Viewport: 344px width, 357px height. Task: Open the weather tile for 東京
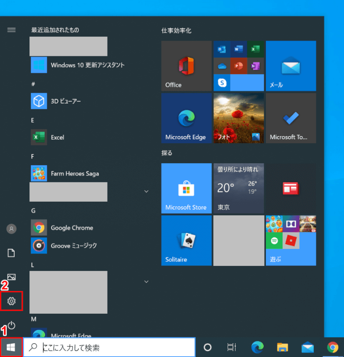tap(239, 188)
